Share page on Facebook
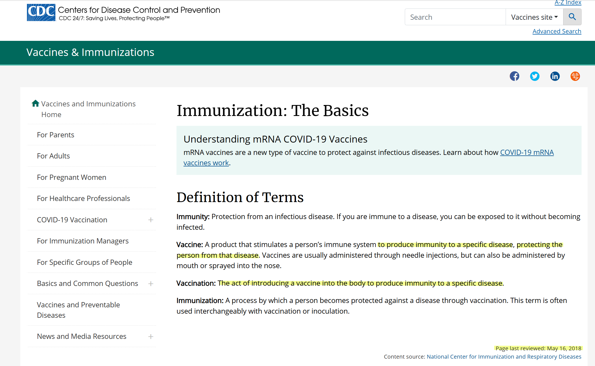 pyautogui.click(x=514, y=76)
